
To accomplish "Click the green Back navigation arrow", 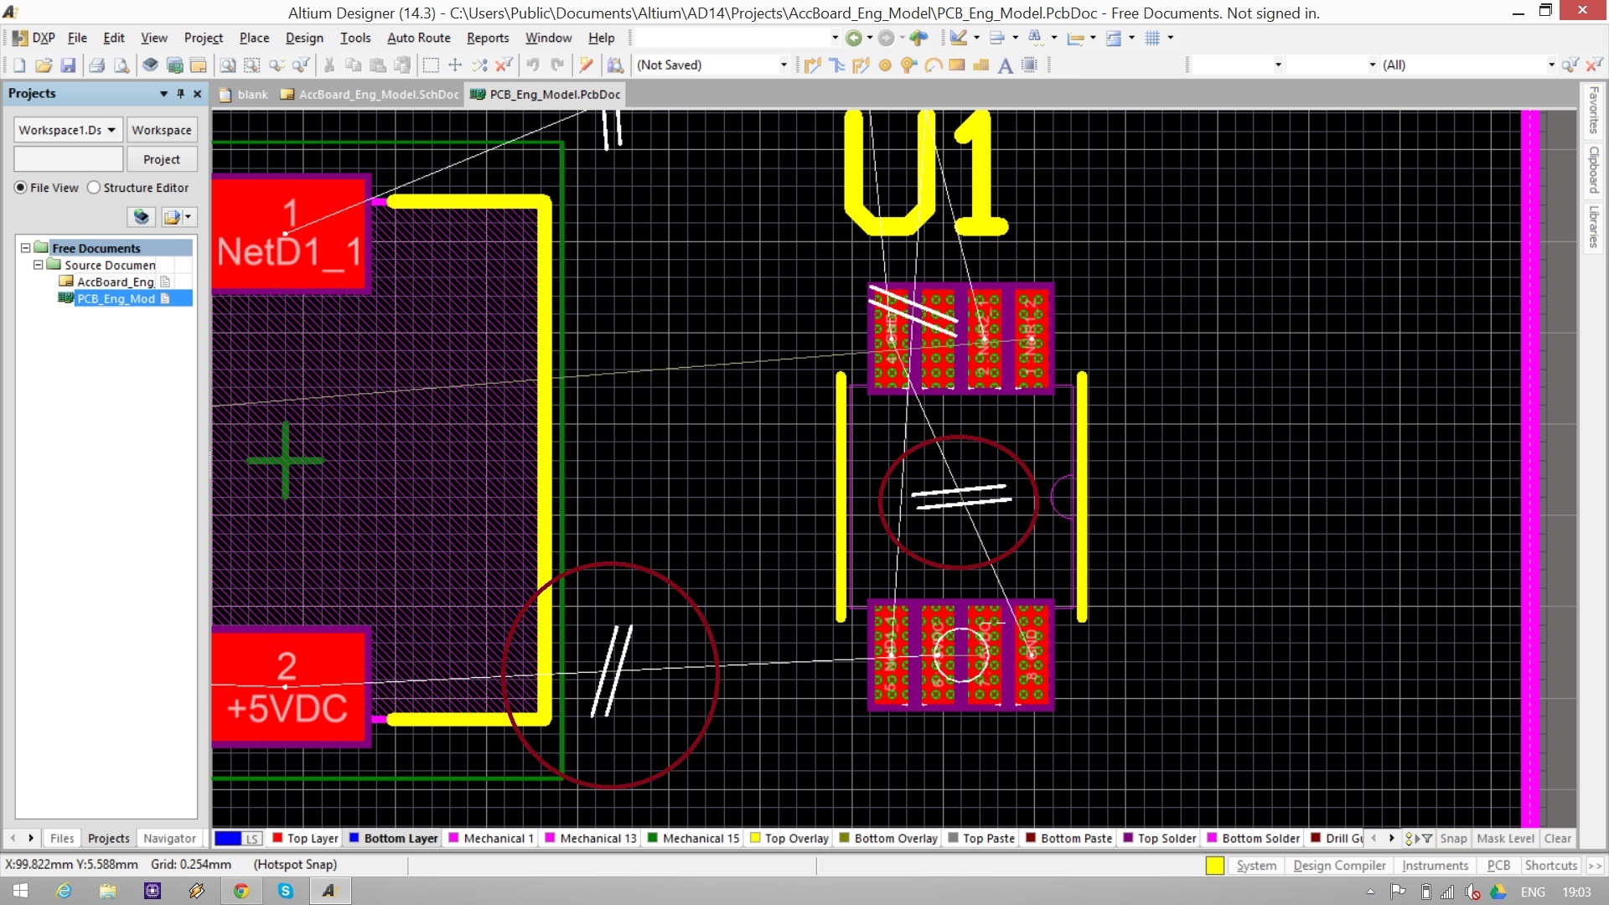I will 853,38.
